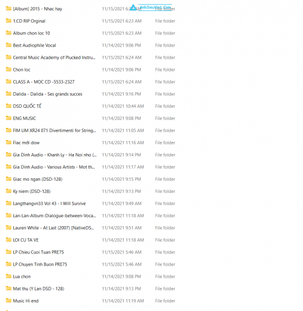Viewport: 303px width, 311px height.
Task: Select the folder icon for 1.CD RIP Orginal
Action: pyautogui.click(x=8, y=21)
